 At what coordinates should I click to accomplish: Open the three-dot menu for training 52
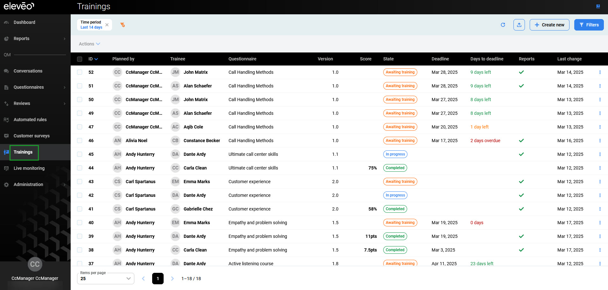click(600, 72)
